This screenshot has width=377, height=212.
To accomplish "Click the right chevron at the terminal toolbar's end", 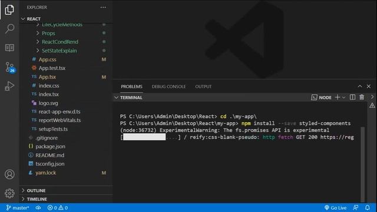I will tap(372, 97).
